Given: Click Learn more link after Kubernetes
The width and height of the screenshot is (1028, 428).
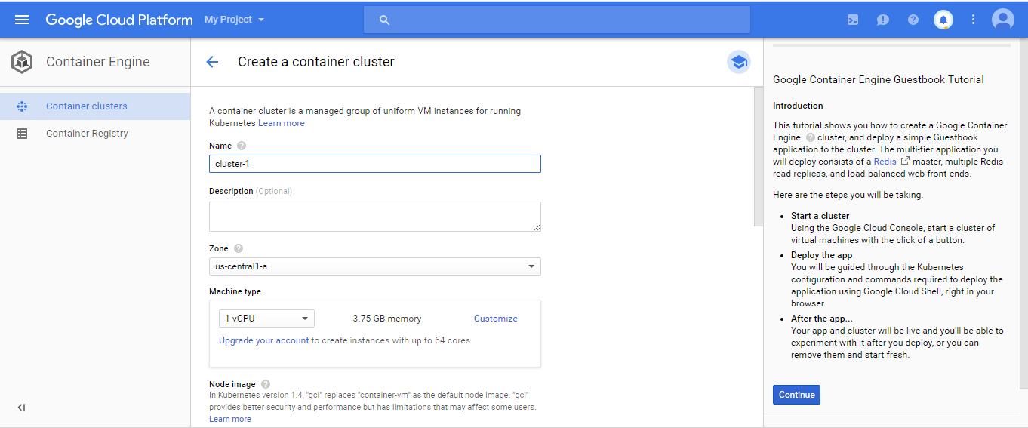Looking at the screenshot, I should point(282,123).
